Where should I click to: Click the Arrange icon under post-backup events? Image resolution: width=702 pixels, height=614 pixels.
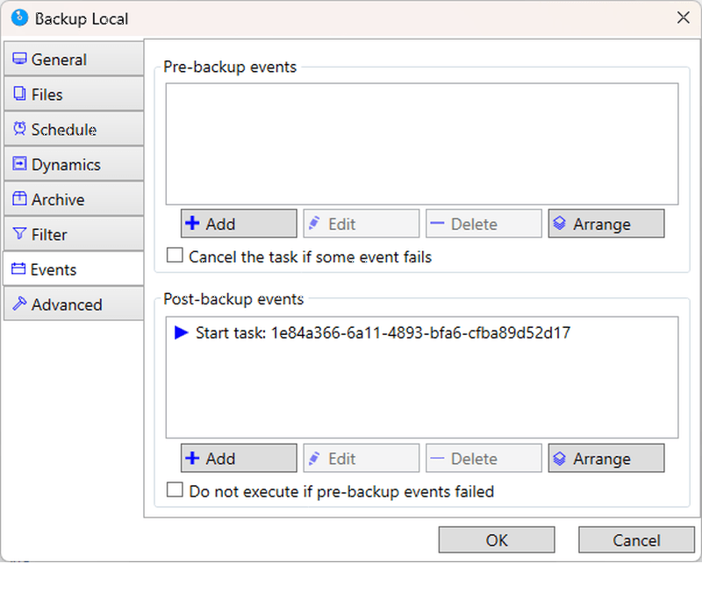[559, 458]
